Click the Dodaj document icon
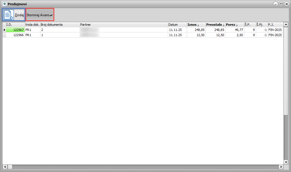This screenshot has width=291, height=172. [9, 15]
